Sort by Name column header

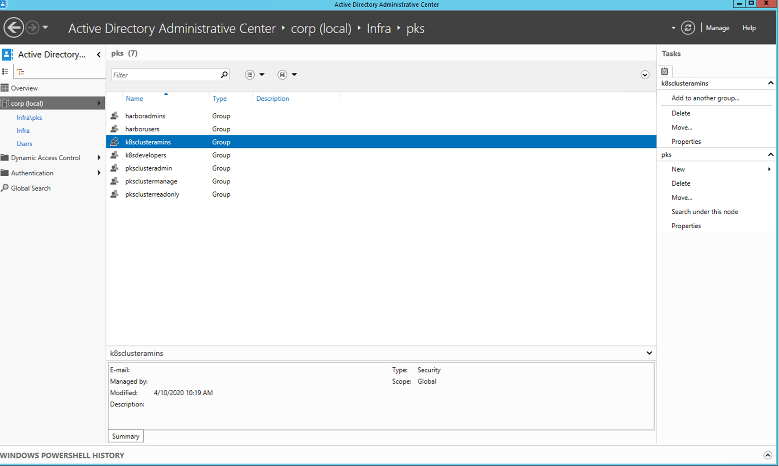(x=134, y=99)
